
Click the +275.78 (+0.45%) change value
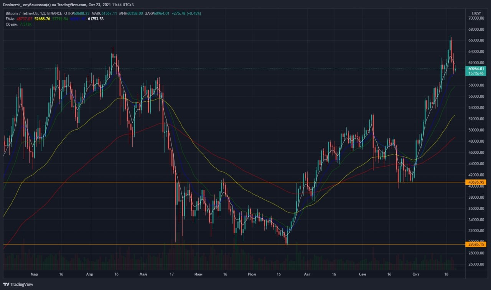[186, 13]
